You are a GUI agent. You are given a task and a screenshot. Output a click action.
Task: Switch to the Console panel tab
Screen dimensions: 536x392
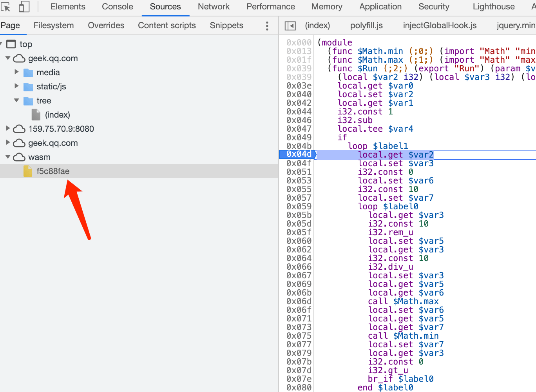click(118, 7)
